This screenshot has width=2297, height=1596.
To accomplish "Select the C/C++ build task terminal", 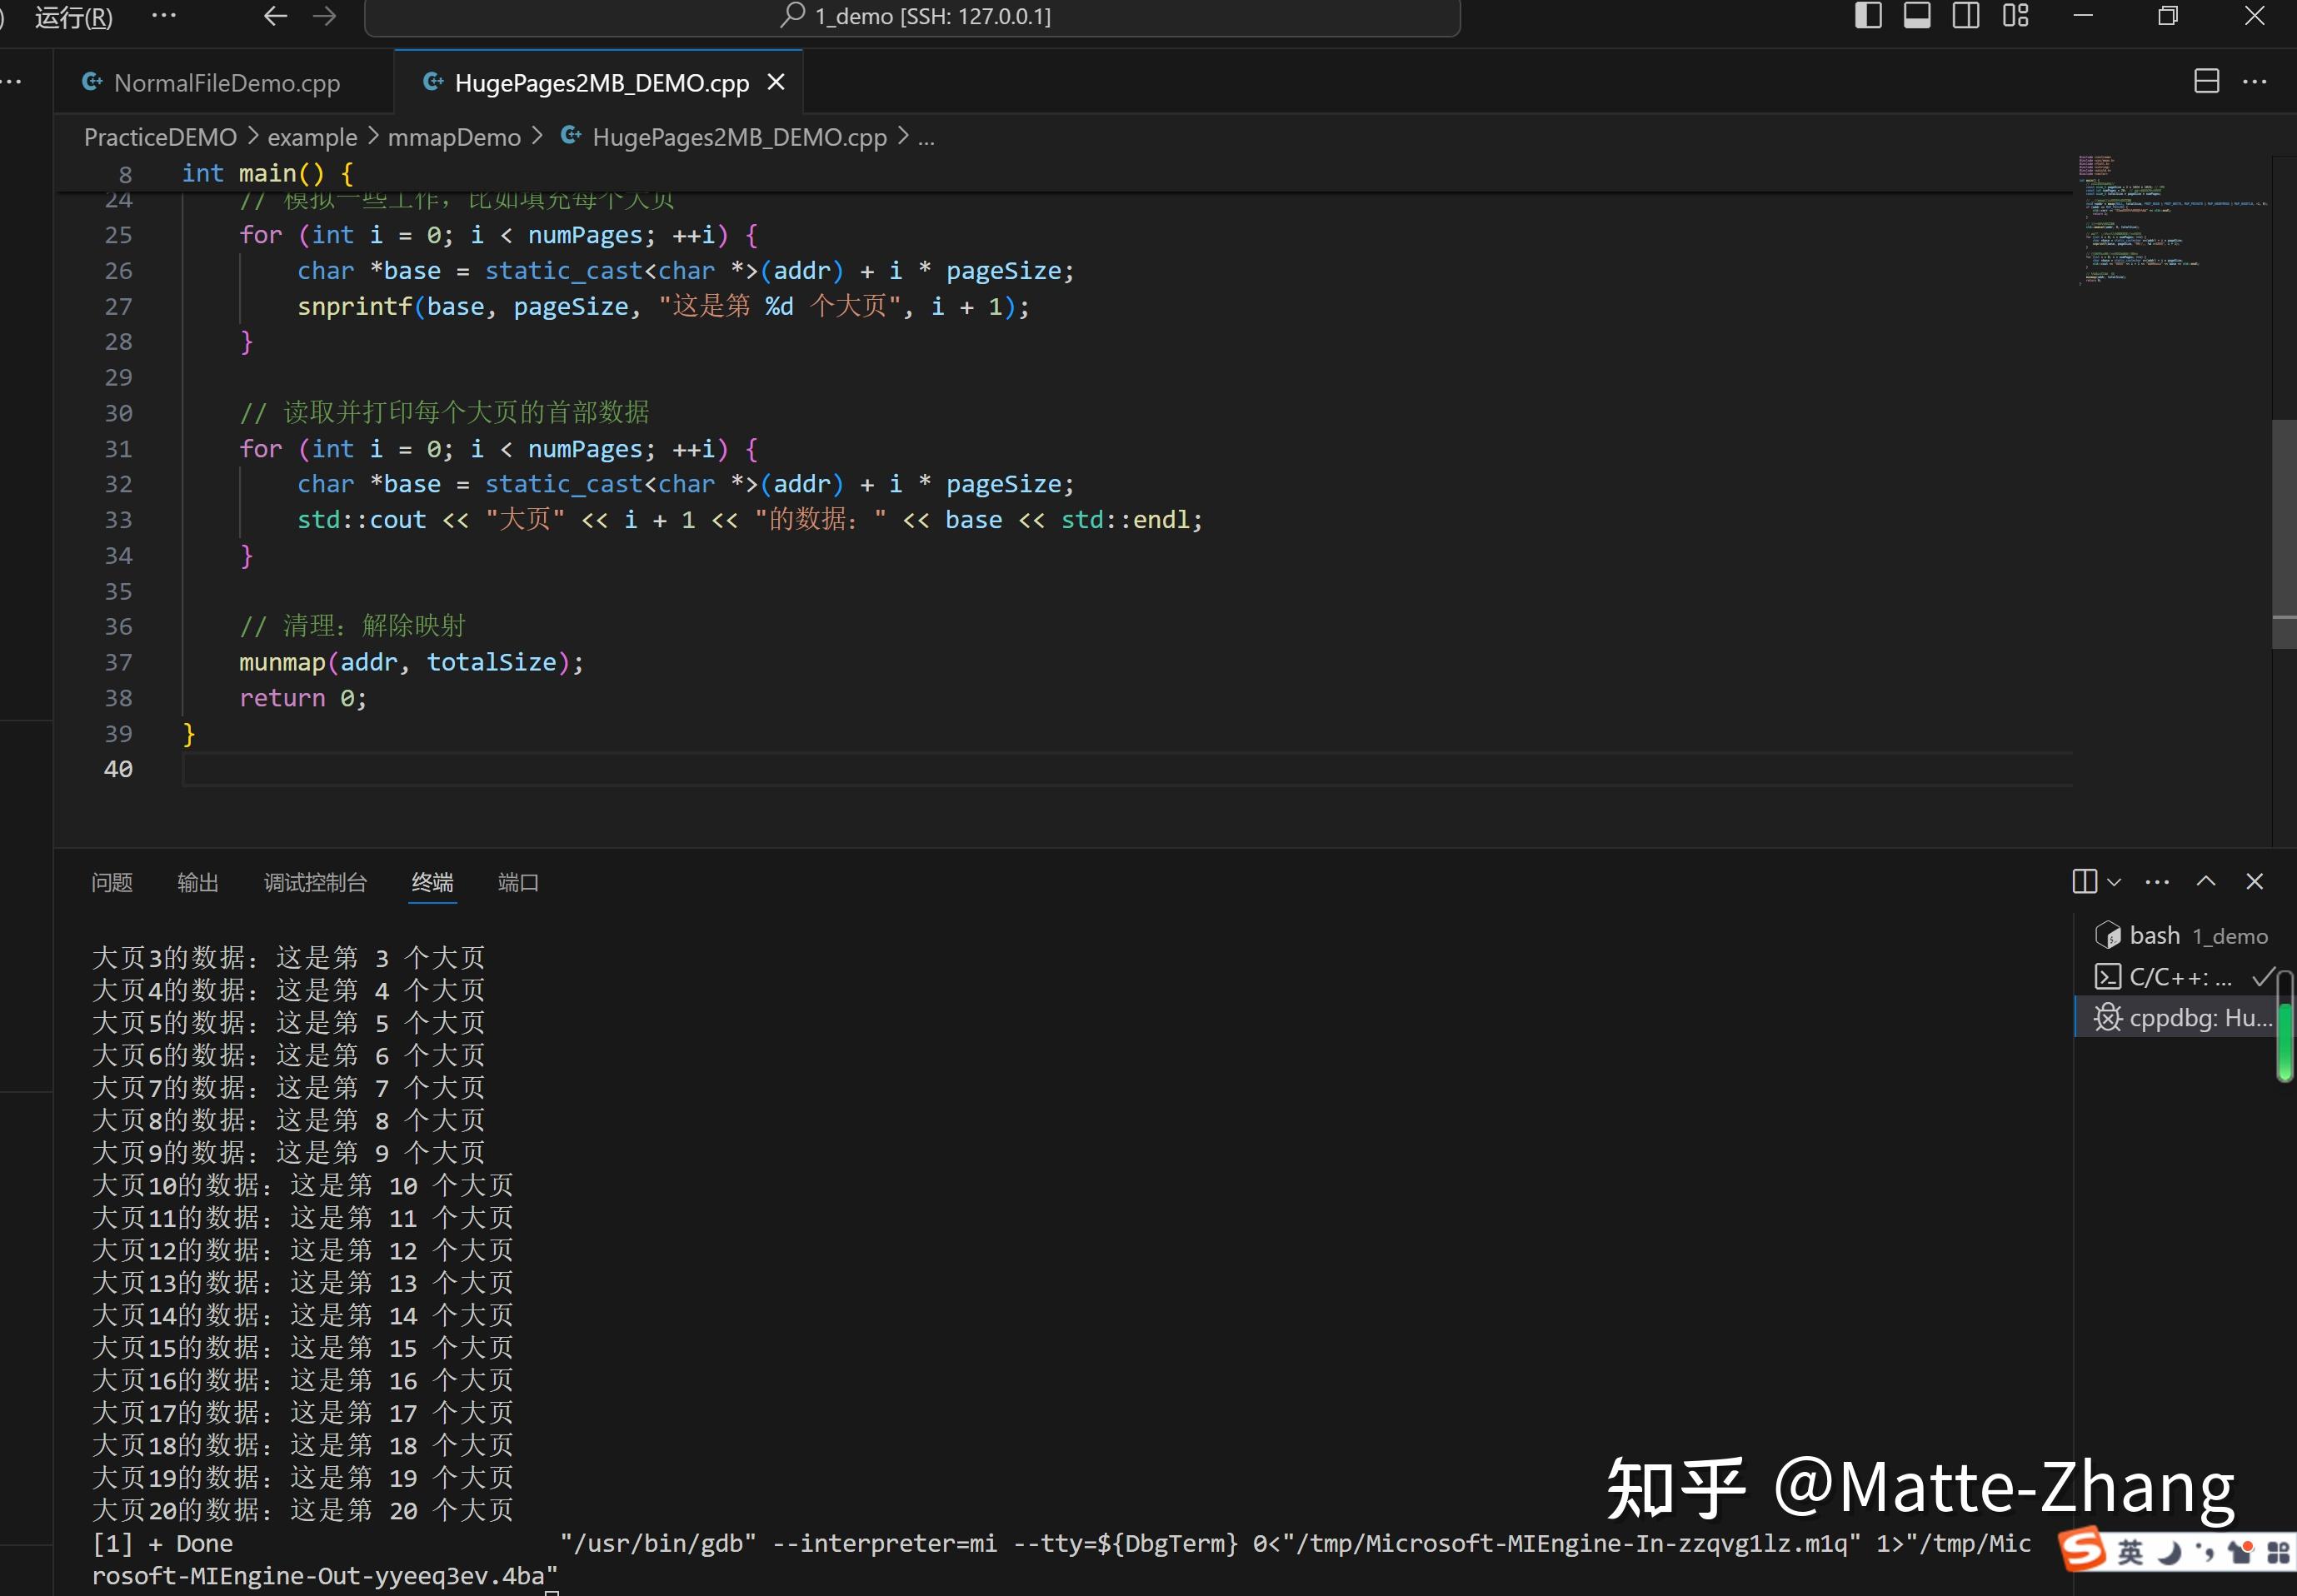I will pyautogui.click(x=2170, y=977).
